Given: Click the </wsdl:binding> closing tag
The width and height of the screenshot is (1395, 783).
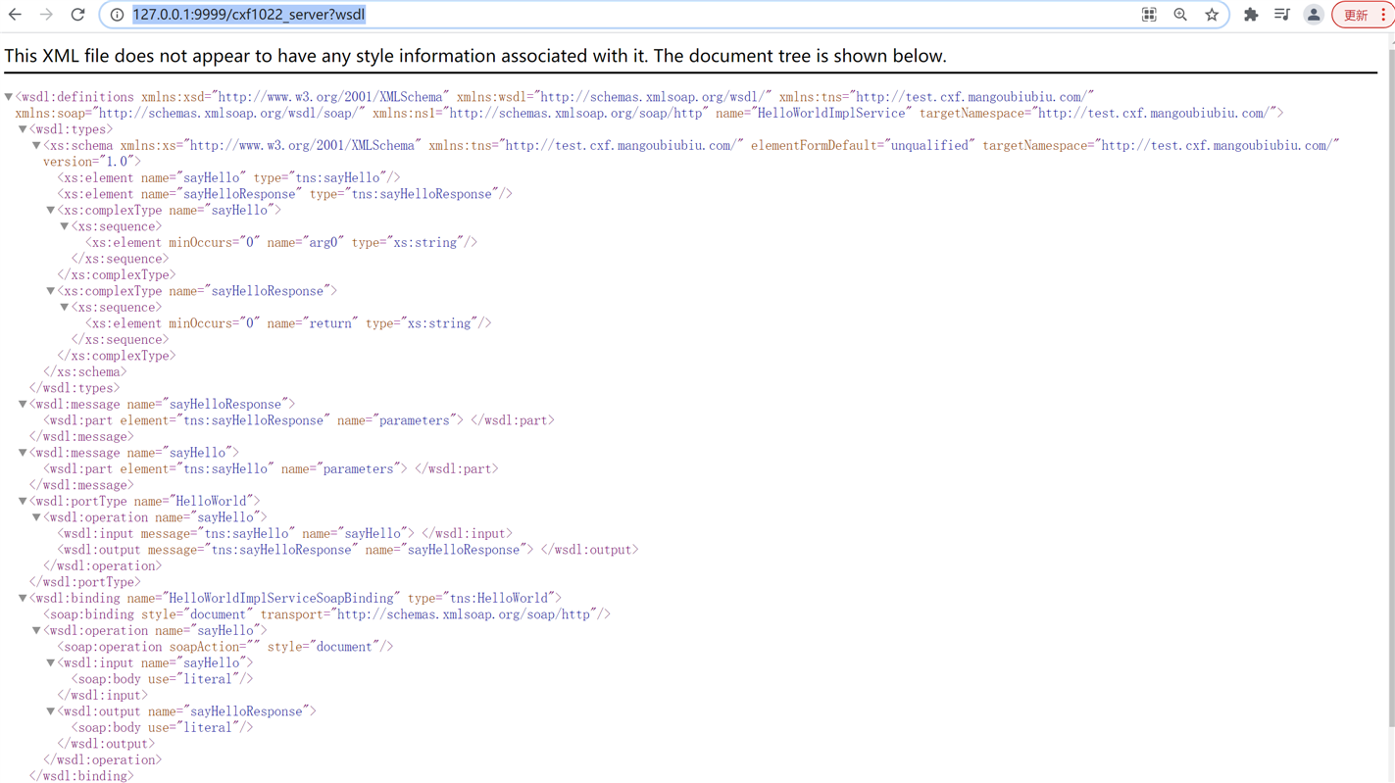Looking at the screenshot, I should point(81,776).
